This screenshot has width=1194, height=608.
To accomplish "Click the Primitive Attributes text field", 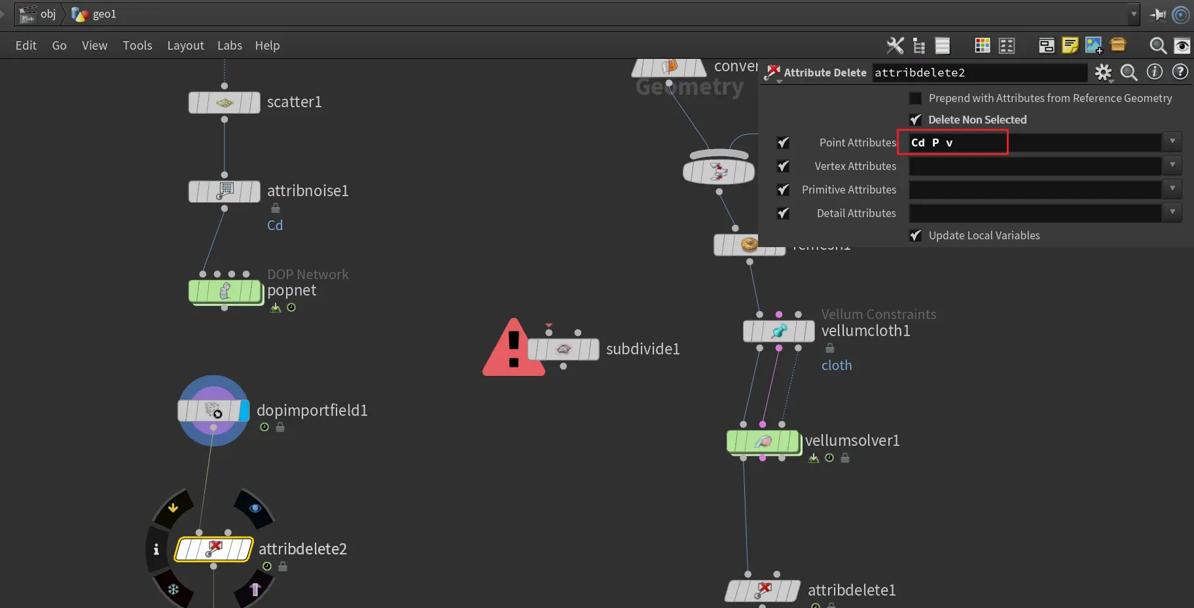I will tap(1035, 190).
